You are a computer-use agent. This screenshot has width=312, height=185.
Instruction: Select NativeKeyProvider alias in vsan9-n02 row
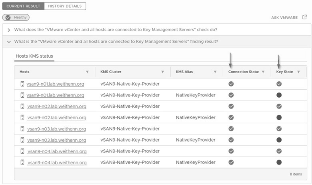click(x=196, y=117)
